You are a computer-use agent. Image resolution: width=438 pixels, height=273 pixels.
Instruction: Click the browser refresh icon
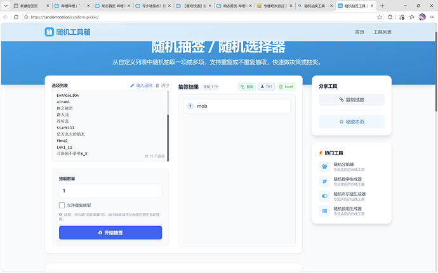[x=16, y=17]
